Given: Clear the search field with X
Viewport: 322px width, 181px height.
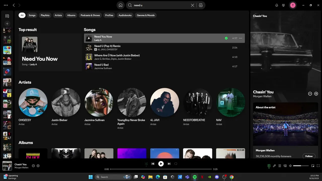Looking at the screenshot, I should coord(192,5).
